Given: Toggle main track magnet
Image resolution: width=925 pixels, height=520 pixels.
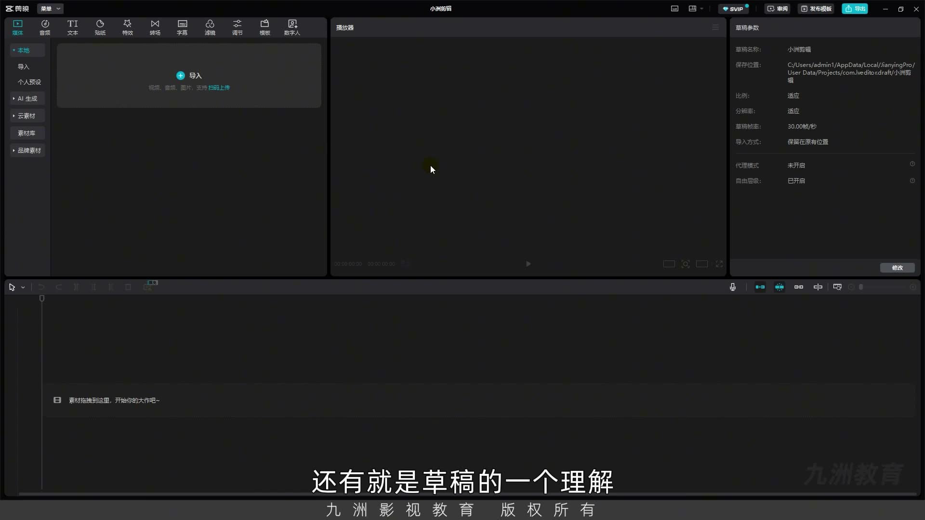Looking at the screenshot, I should point(760,287).
